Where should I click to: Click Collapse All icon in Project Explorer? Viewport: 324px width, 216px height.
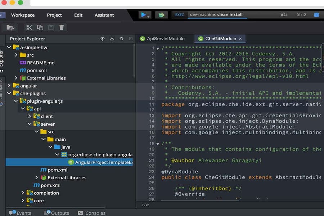coord(112,39)
